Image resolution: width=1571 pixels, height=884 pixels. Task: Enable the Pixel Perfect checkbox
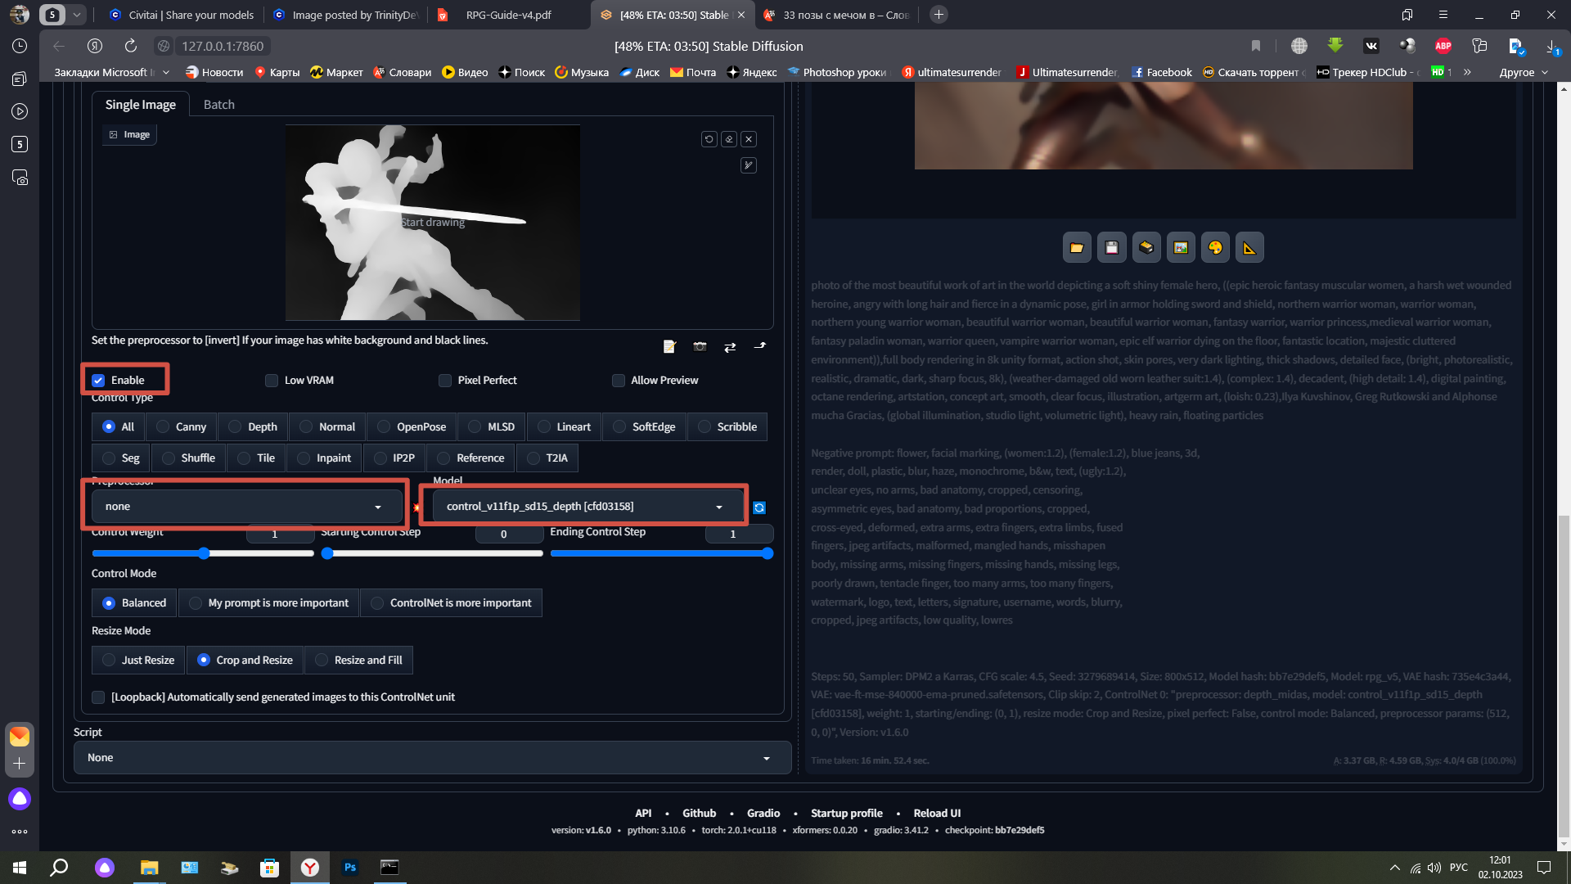445,381
